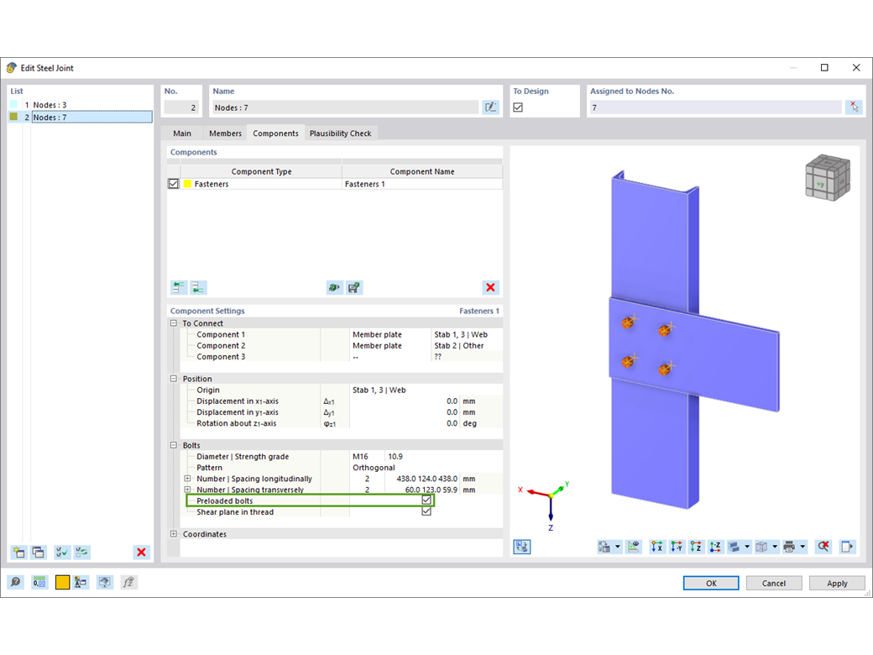Copy the selected joint in list

39,552
